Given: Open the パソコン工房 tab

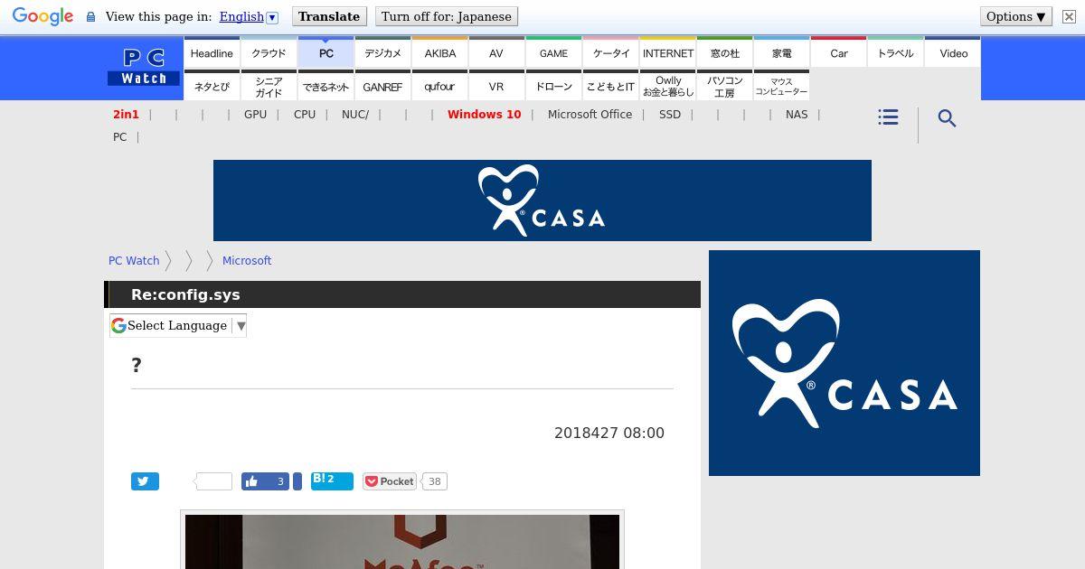Looking at the screenshot, I should (x=724, y=86).
